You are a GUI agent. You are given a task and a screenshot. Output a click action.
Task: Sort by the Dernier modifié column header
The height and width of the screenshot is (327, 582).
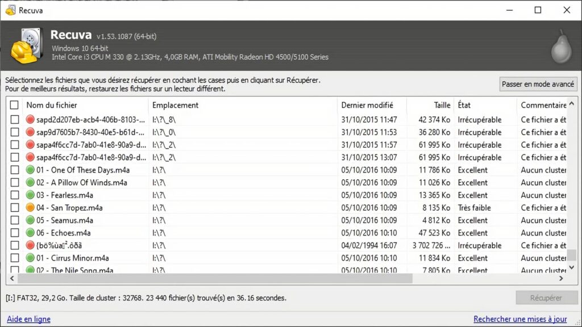[372, 105]
